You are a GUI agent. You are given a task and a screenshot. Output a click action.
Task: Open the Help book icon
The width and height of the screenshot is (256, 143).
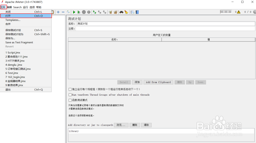click(x=137, y=12)
